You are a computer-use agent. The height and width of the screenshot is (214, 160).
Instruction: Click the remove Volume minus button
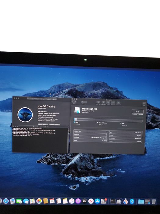(x=85, y=102)
